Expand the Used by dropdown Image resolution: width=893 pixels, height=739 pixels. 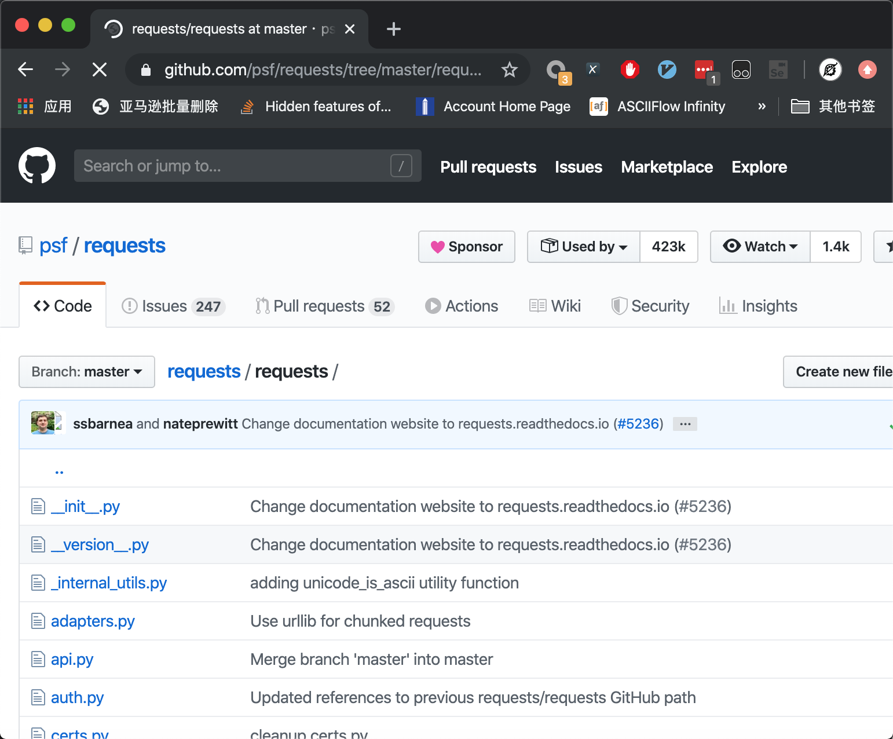point(584,247)
